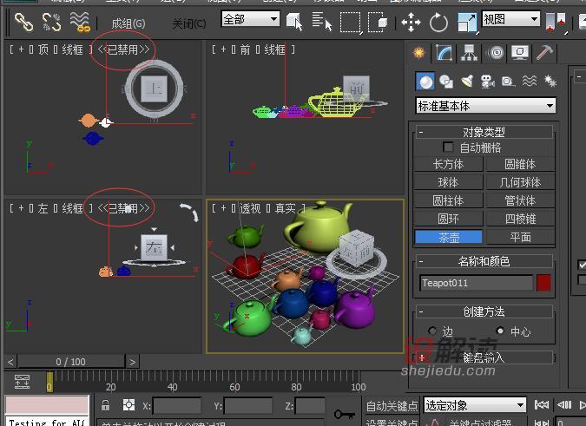
Task: Select the Helpers category icon
Action: [508, 82]
